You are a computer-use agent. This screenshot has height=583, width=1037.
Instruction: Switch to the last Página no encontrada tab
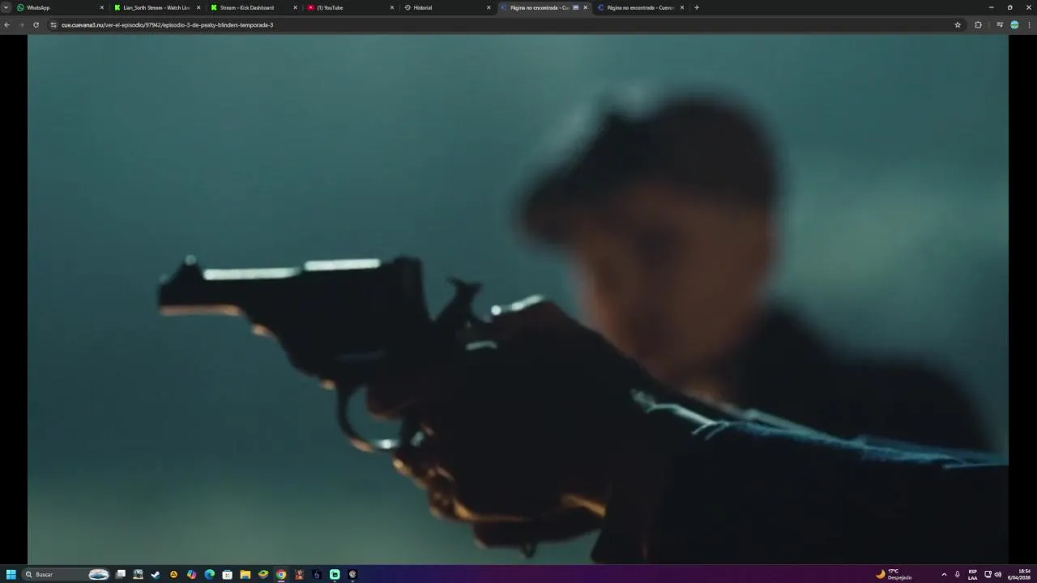(x=640, y=7)
